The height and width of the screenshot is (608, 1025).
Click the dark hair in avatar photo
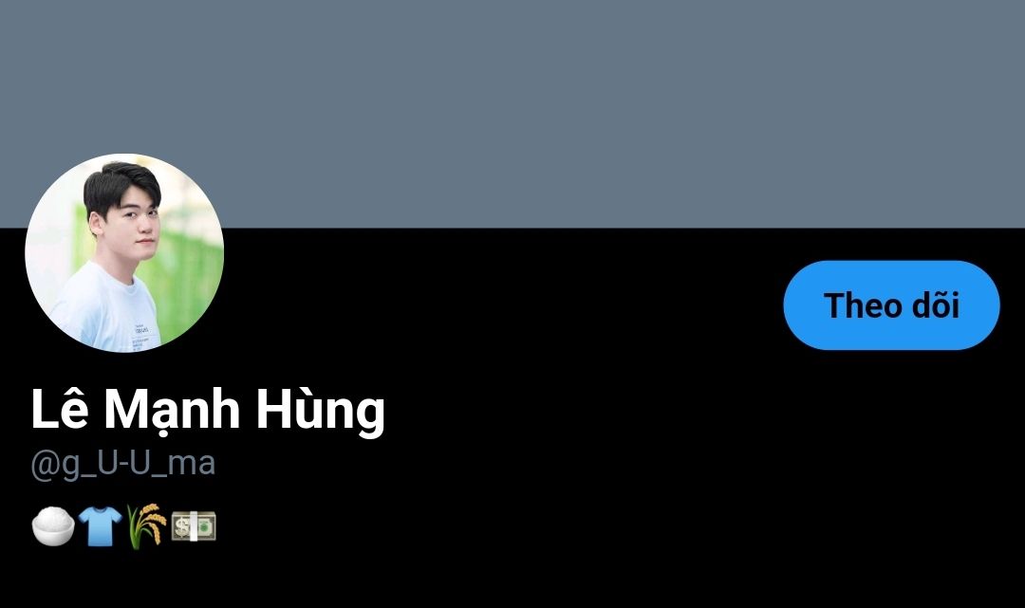tap(121, 183)
